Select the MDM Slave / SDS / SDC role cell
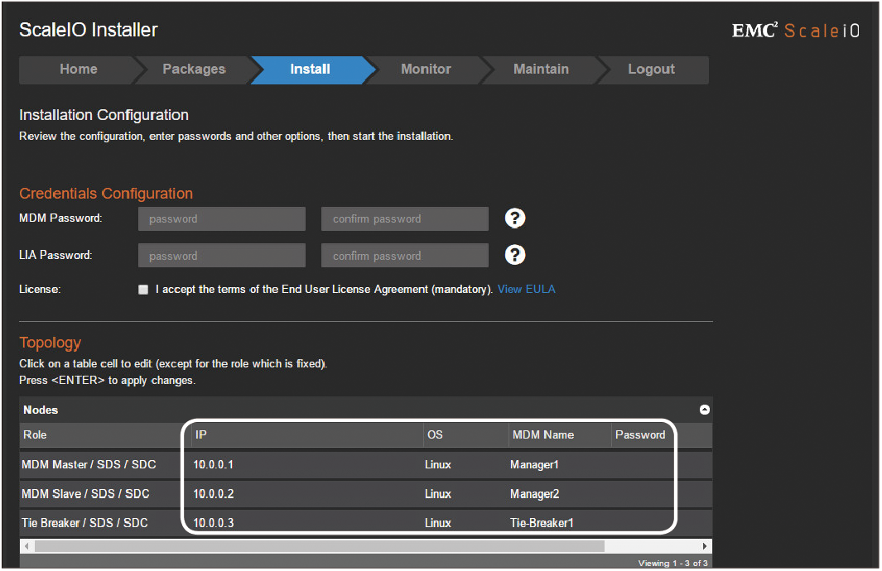This screenshot has width=882, height=571. [x=105, y=494]
